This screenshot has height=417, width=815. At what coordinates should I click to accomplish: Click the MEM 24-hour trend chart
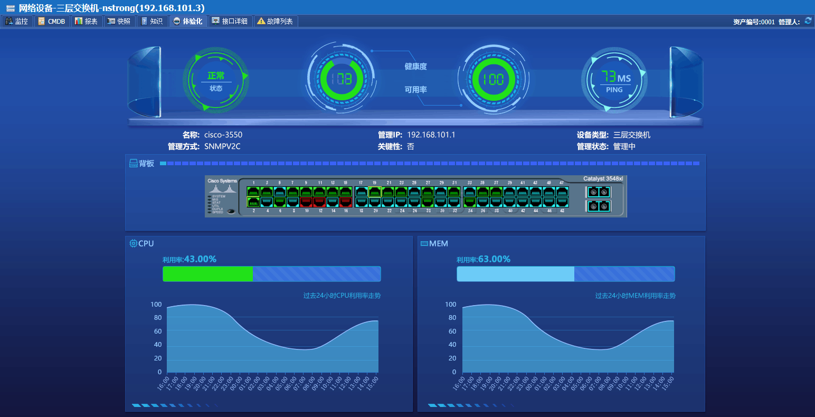tap(568, 338)
